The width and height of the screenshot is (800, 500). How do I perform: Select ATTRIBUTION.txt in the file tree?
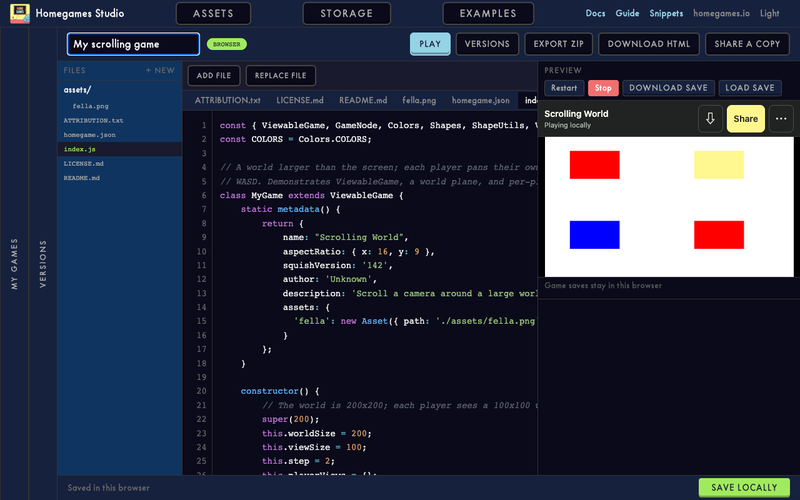tap(120, 121)
